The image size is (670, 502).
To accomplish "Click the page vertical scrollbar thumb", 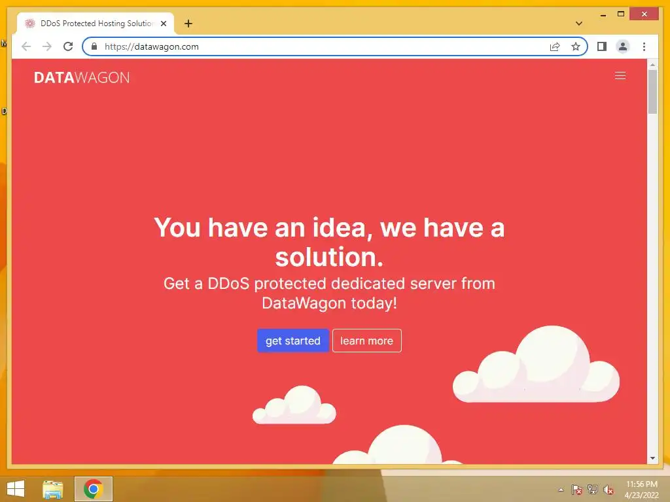I will pos(652,92).
